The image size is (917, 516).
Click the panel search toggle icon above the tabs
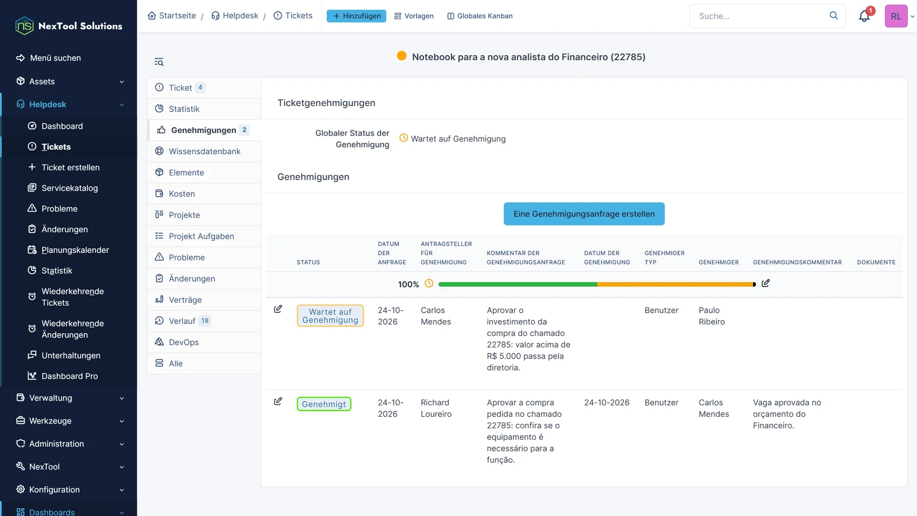click(x=159, y=62)
